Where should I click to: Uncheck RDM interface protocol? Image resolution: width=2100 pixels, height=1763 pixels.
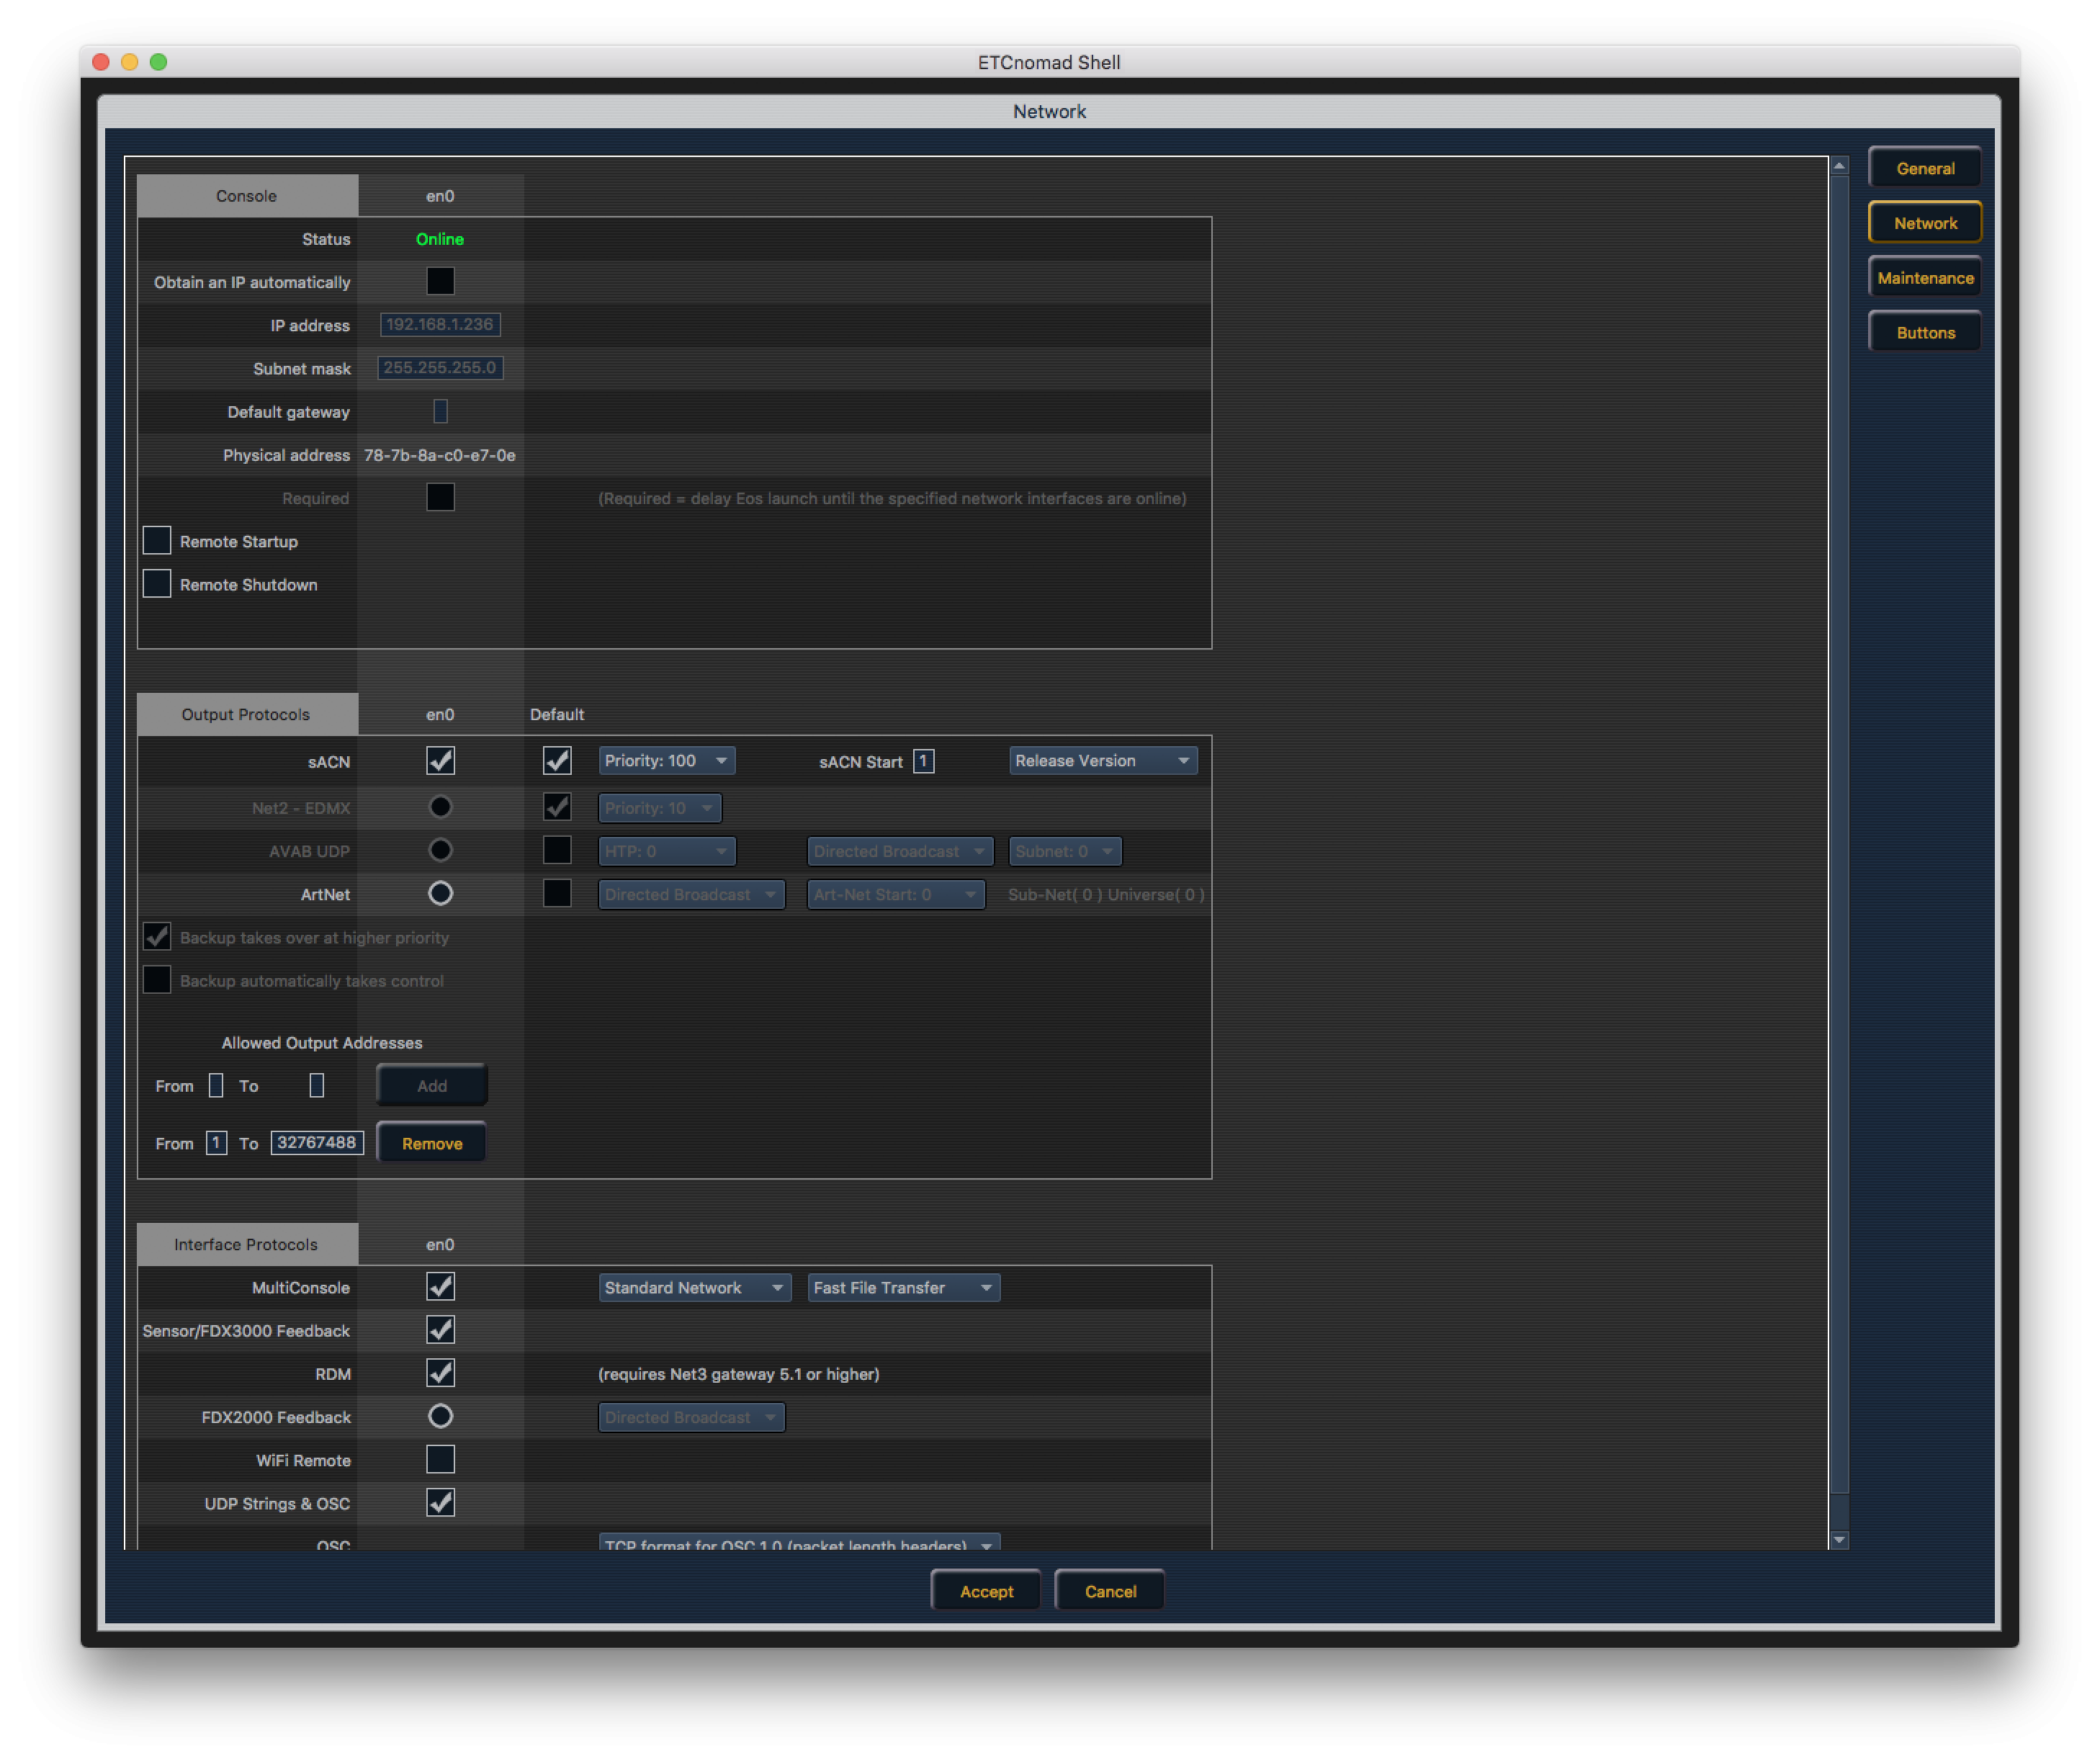pyautogui.click(x=440, y=1373)
